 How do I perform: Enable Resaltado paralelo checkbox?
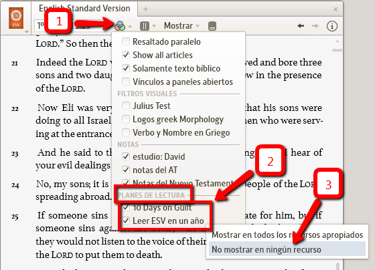point(126,41)
